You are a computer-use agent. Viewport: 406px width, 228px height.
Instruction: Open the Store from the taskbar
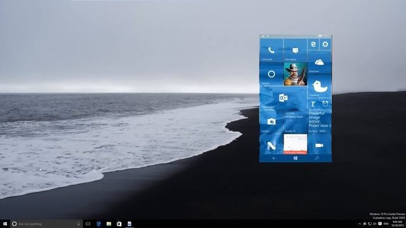pyautogui.click(x=119, y=224)
